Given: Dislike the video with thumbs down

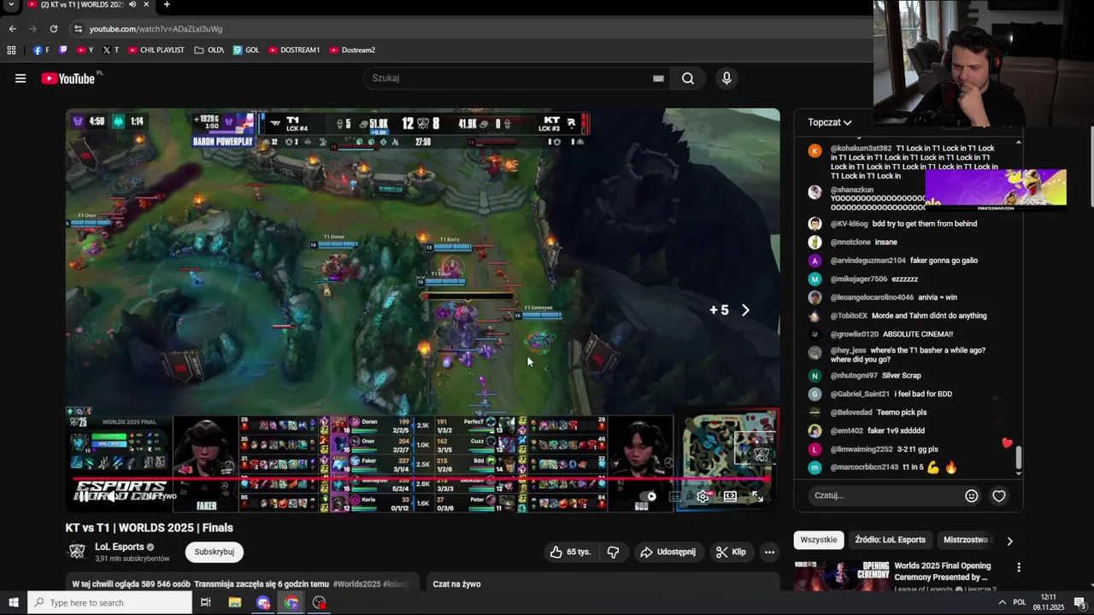Looking at the screenshot, I should (x=613, y=552).
